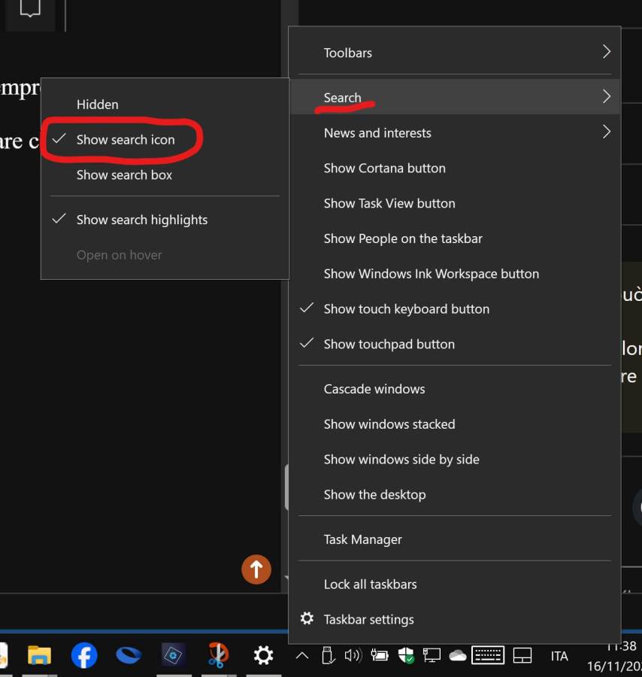Click the orange up-arrow scroll button
642x677 pixels.
click(x=256, y=569)
